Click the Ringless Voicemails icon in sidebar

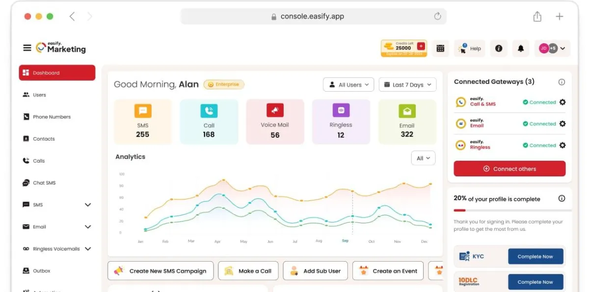click(26, 249)
